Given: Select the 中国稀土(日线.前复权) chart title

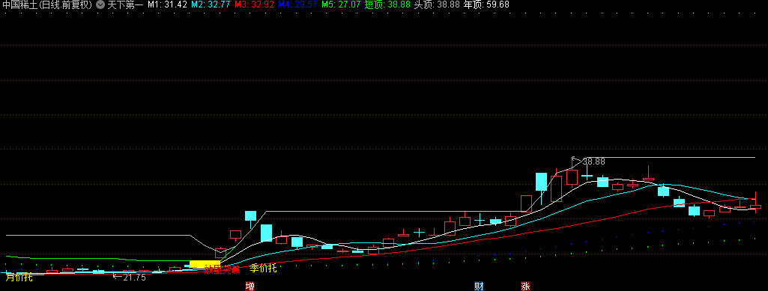Looking at the screenshot, I should point(47,5).
